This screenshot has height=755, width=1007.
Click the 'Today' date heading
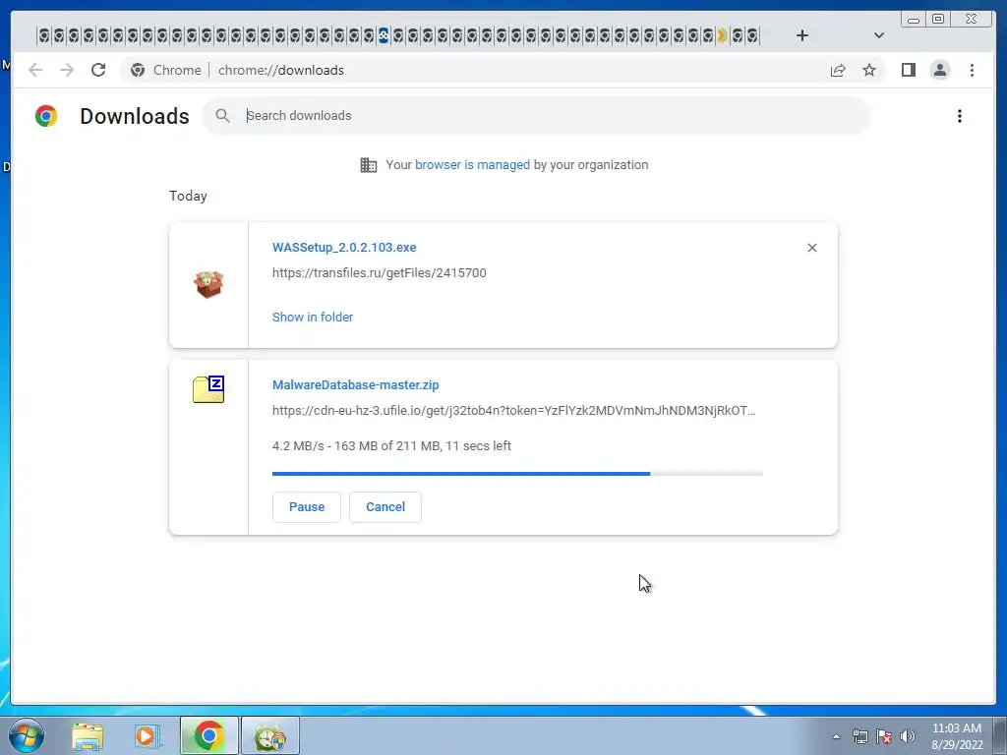tap(188, 196)
